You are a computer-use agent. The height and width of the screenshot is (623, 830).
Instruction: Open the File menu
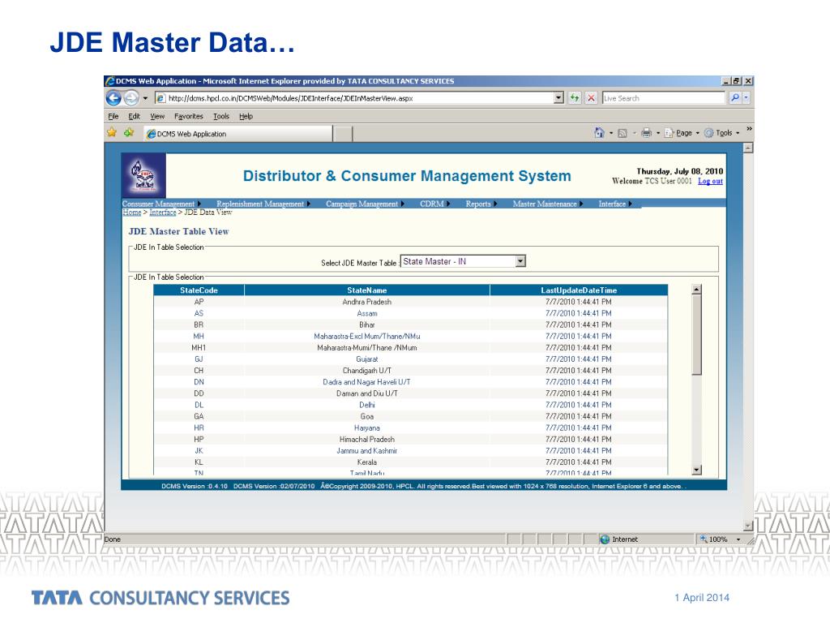point(113,116)
